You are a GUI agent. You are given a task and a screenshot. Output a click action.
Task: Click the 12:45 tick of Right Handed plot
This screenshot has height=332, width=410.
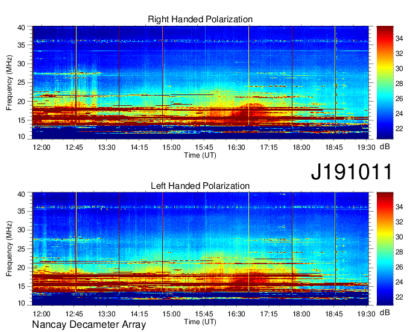click(x=74, y=147)
